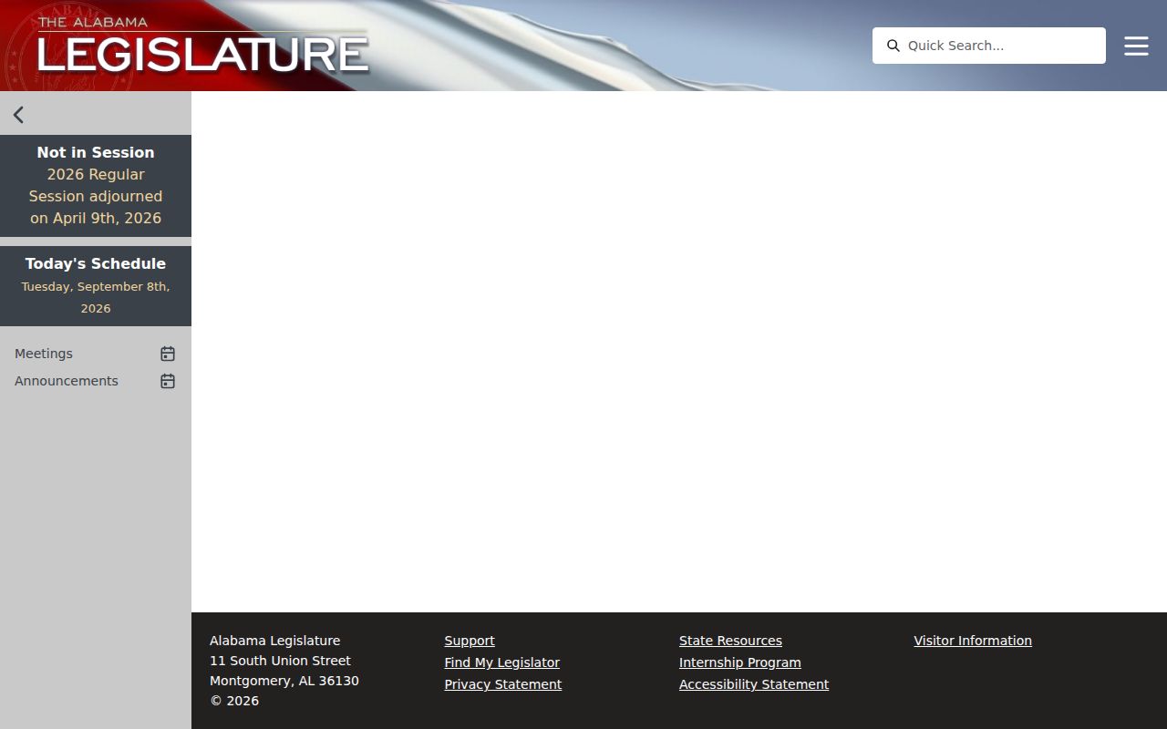Click the 2026 Regular Session adjourned notice
Viewport: 1167px width, 729px height.
pyautogui.click(x=96, y=196)
